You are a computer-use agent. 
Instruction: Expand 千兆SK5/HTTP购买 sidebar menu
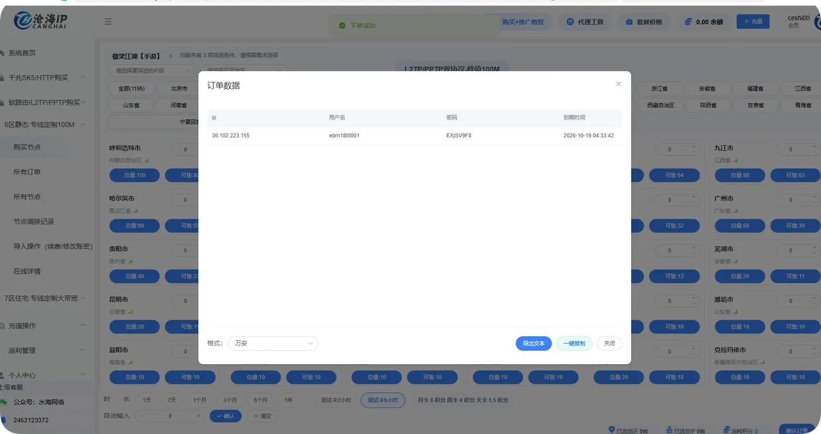point(44,77)
